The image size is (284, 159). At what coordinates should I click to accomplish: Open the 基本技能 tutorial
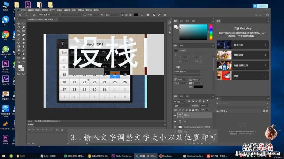pyautogui.click(x=242, y=45)
